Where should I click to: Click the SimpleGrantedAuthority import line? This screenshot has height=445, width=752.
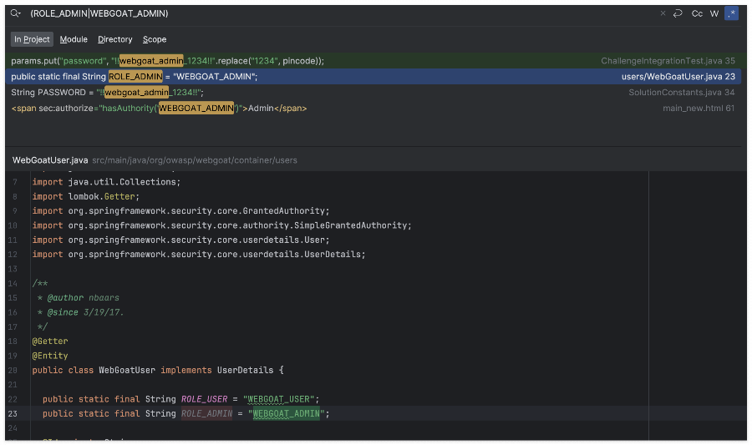click(x=221, y=225)
